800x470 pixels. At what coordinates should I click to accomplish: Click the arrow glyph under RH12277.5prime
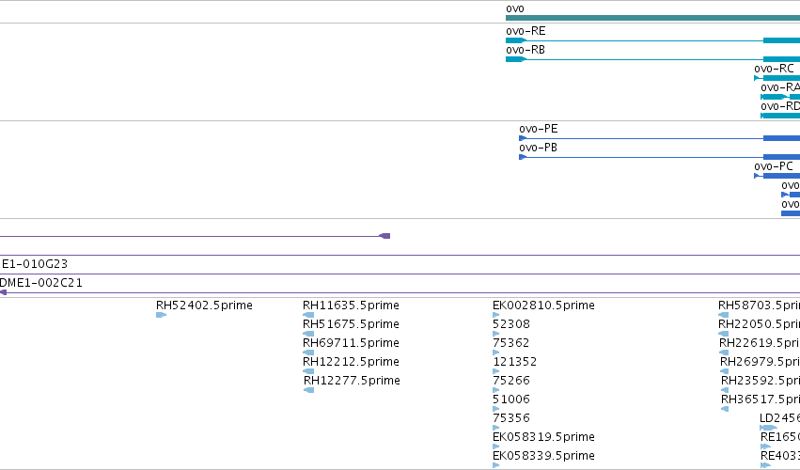308,390
